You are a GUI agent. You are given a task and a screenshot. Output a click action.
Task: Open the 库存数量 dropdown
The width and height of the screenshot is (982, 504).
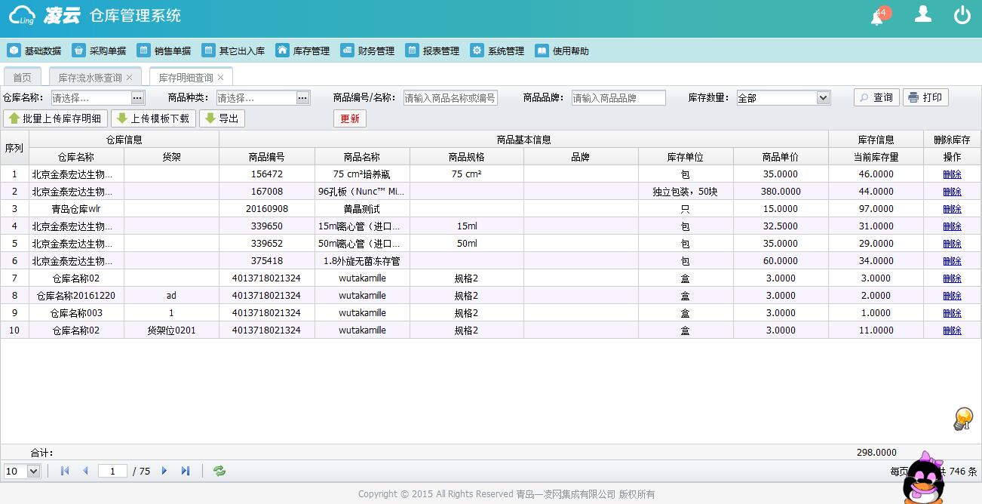pos(823,98)
